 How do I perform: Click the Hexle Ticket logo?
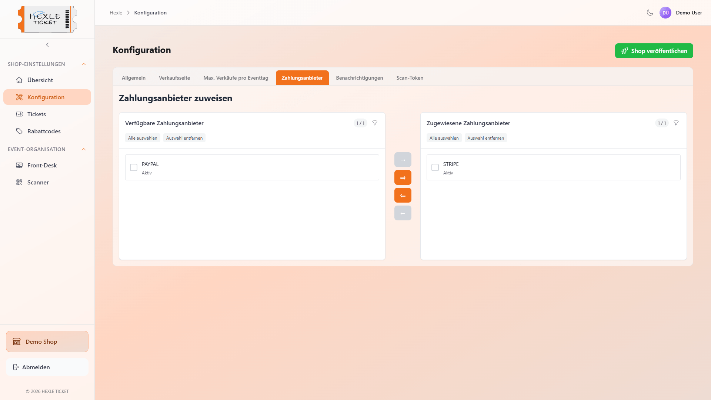(x=47, y=19)
